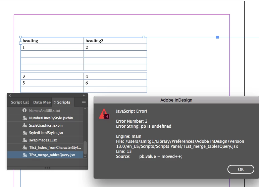The image size is (259, 187).
Task: Click the 'Line: 13' text in dialog
Action: 124,151
